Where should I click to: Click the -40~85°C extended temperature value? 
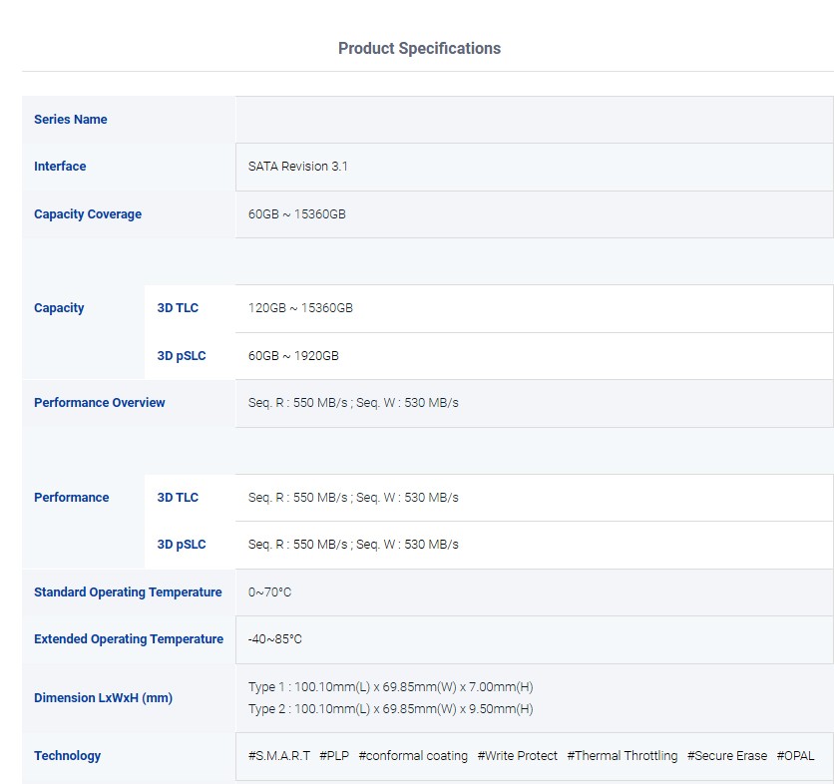(x=274, y=639)
